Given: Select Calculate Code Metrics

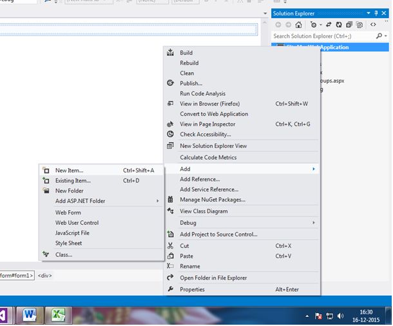Looking at the screenshot, I should click(208, 158).
